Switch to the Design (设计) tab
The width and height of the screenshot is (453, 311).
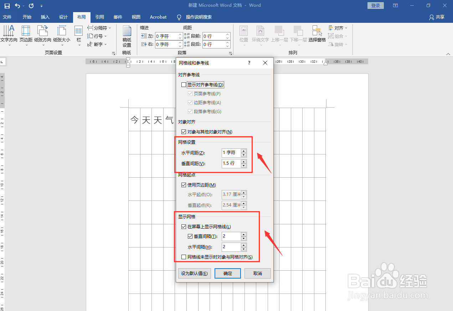[63, 17]
